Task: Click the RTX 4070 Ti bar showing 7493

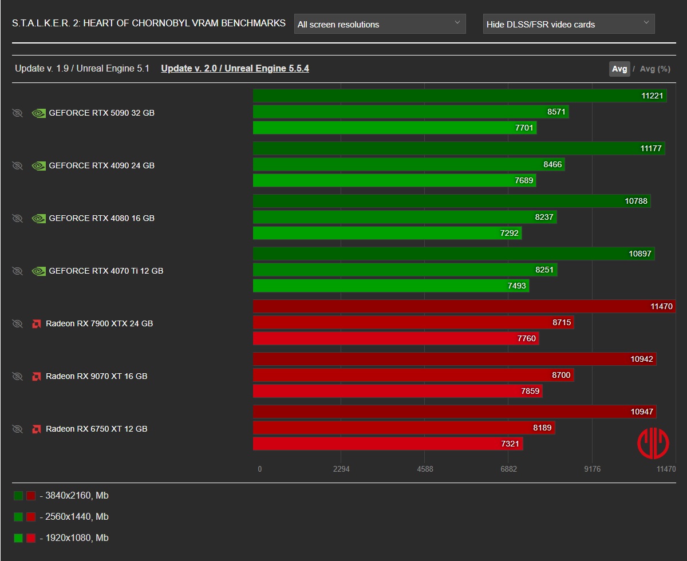Action: tap(391, 286)
